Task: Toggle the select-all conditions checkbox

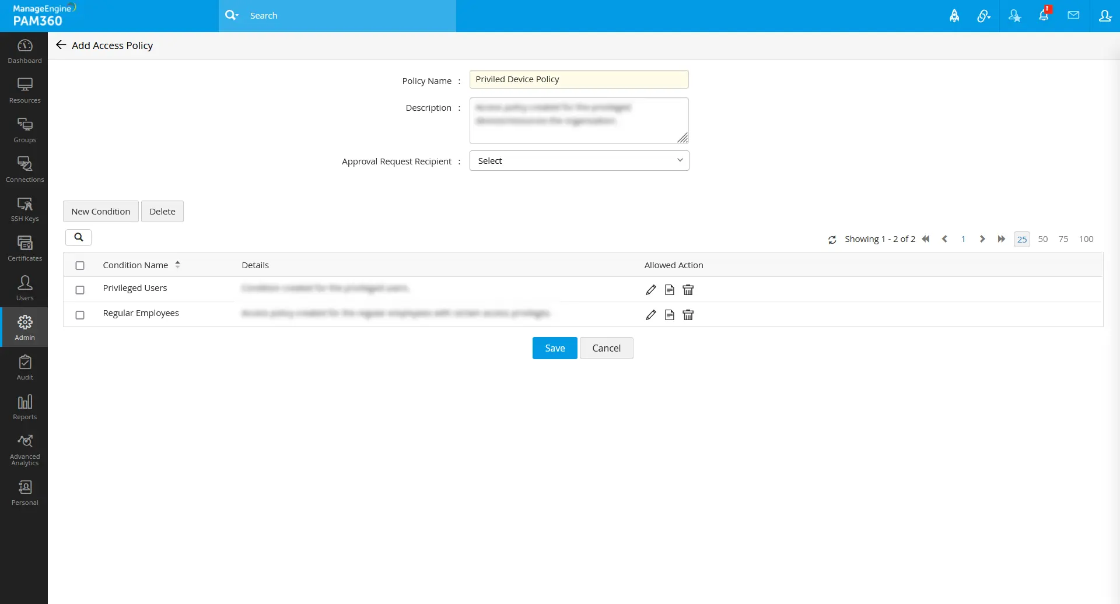Action: click(x=80, y=265)
